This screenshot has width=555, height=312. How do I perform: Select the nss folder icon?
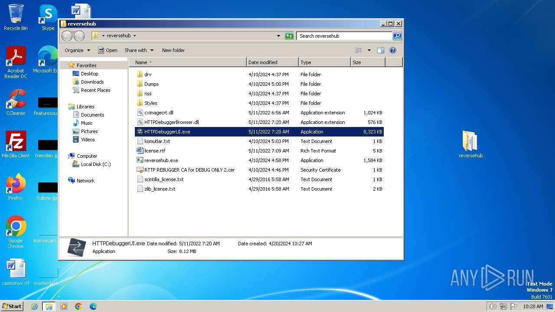tap(140, 94)
